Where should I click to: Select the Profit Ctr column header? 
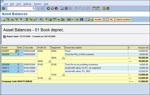44,48
